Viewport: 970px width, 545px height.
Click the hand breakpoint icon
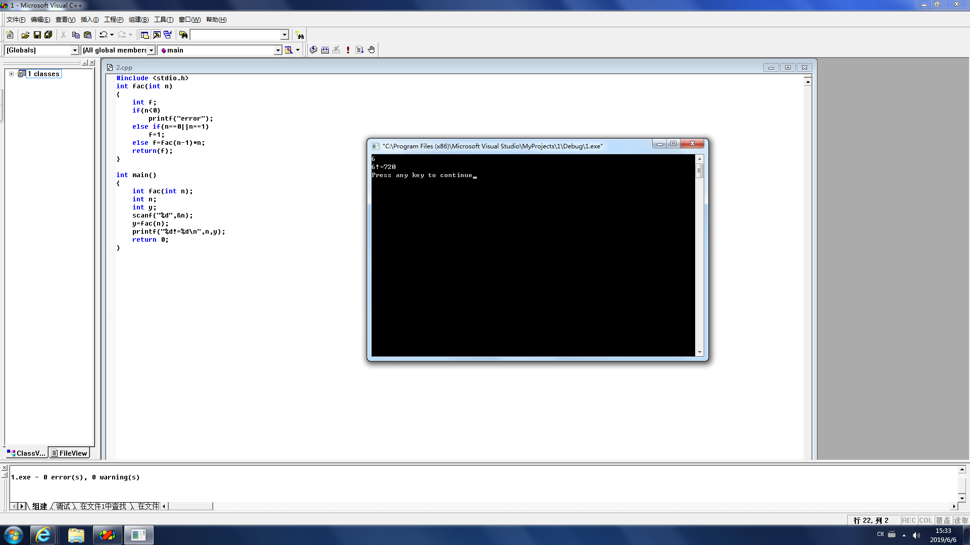click(x=371, y=50)
